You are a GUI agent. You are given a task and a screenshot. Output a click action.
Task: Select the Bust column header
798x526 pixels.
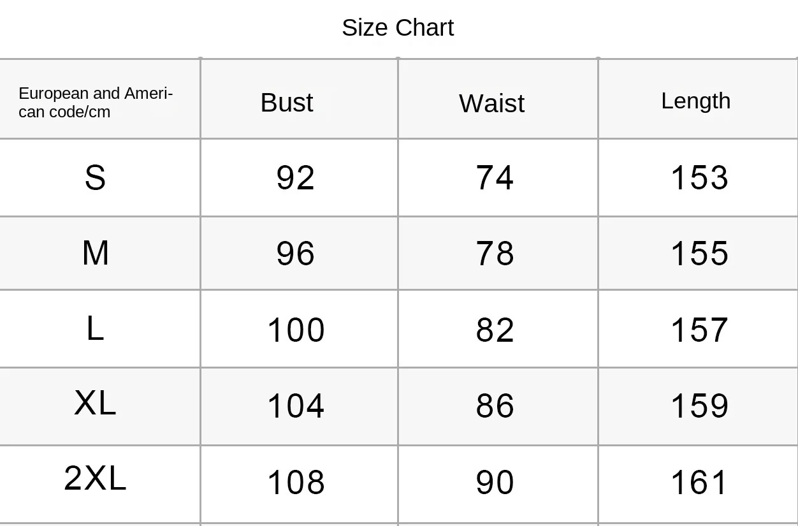287,103
